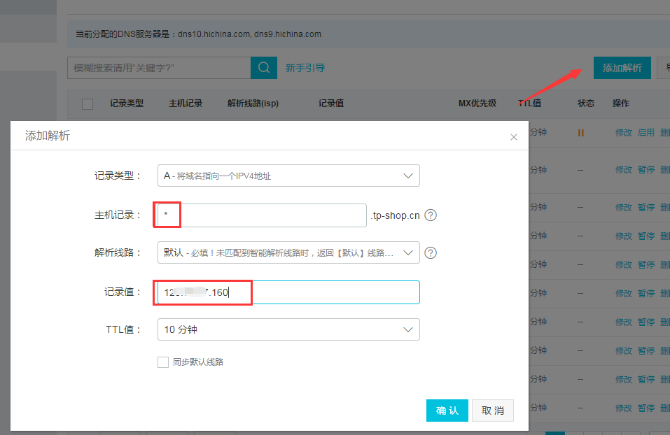Click help icon next to 解析线路 dropdown
Image resolution: width=670 pixels, height=435 pixels.
tap(431, 252)
